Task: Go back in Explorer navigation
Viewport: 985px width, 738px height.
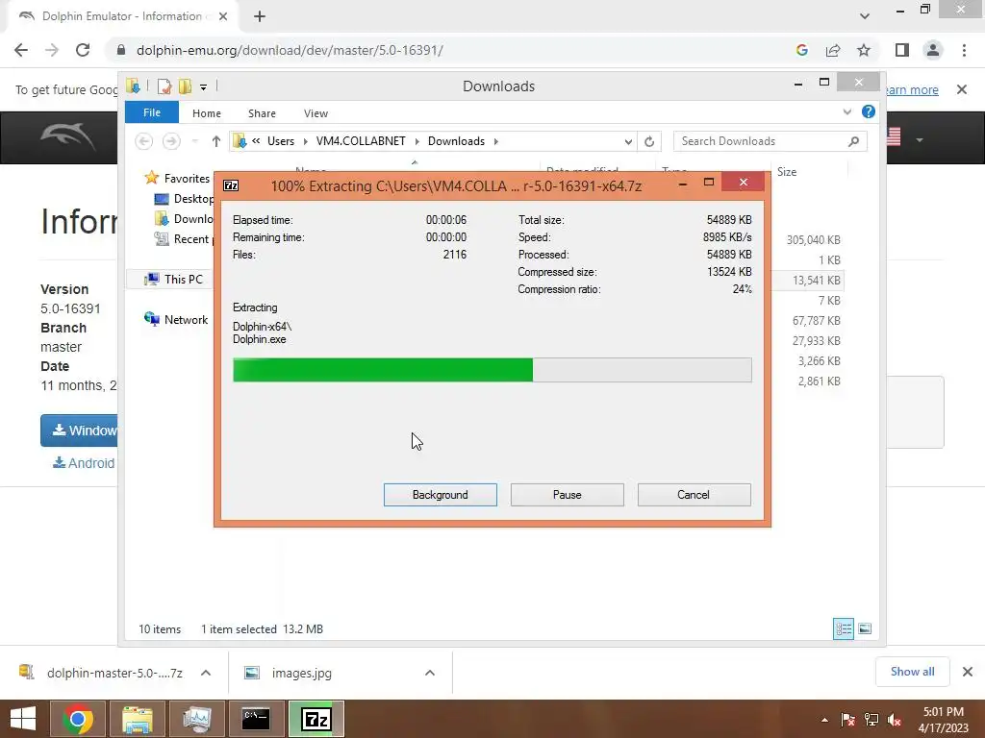Action: [x=144, y=141]
